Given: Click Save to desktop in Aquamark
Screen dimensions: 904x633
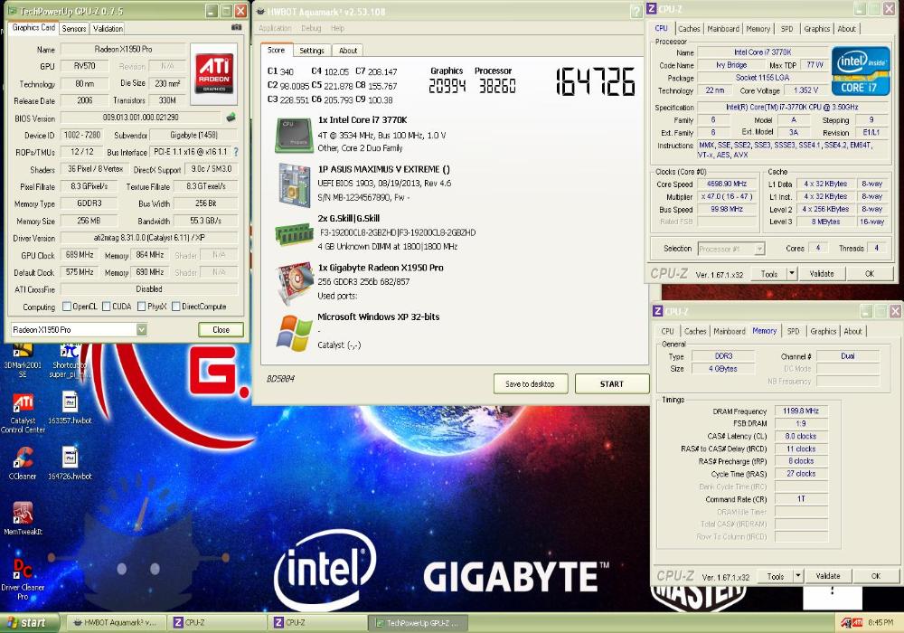Looking at the screenshot, I should pyautogui.click(x=530, y=383).
